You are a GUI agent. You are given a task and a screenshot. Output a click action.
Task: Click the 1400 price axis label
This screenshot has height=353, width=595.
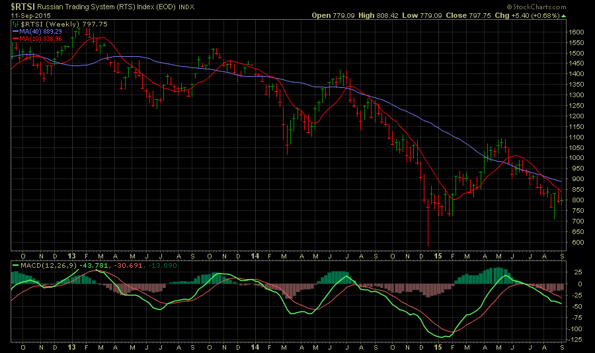pos(576,74)
